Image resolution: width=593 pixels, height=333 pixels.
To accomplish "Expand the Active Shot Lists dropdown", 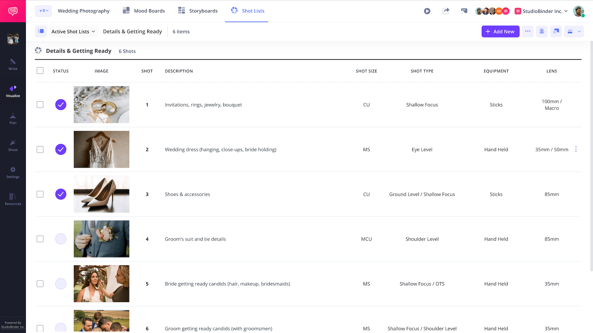I will [73, 31].
